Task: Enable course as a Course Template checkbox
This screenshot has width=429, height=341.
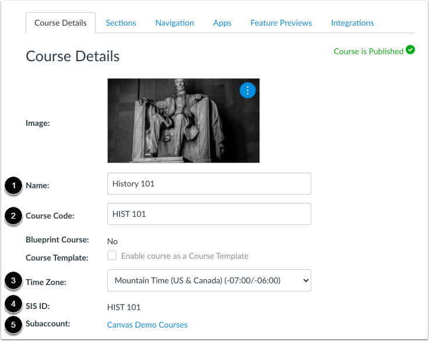Action: pos(112,255)
